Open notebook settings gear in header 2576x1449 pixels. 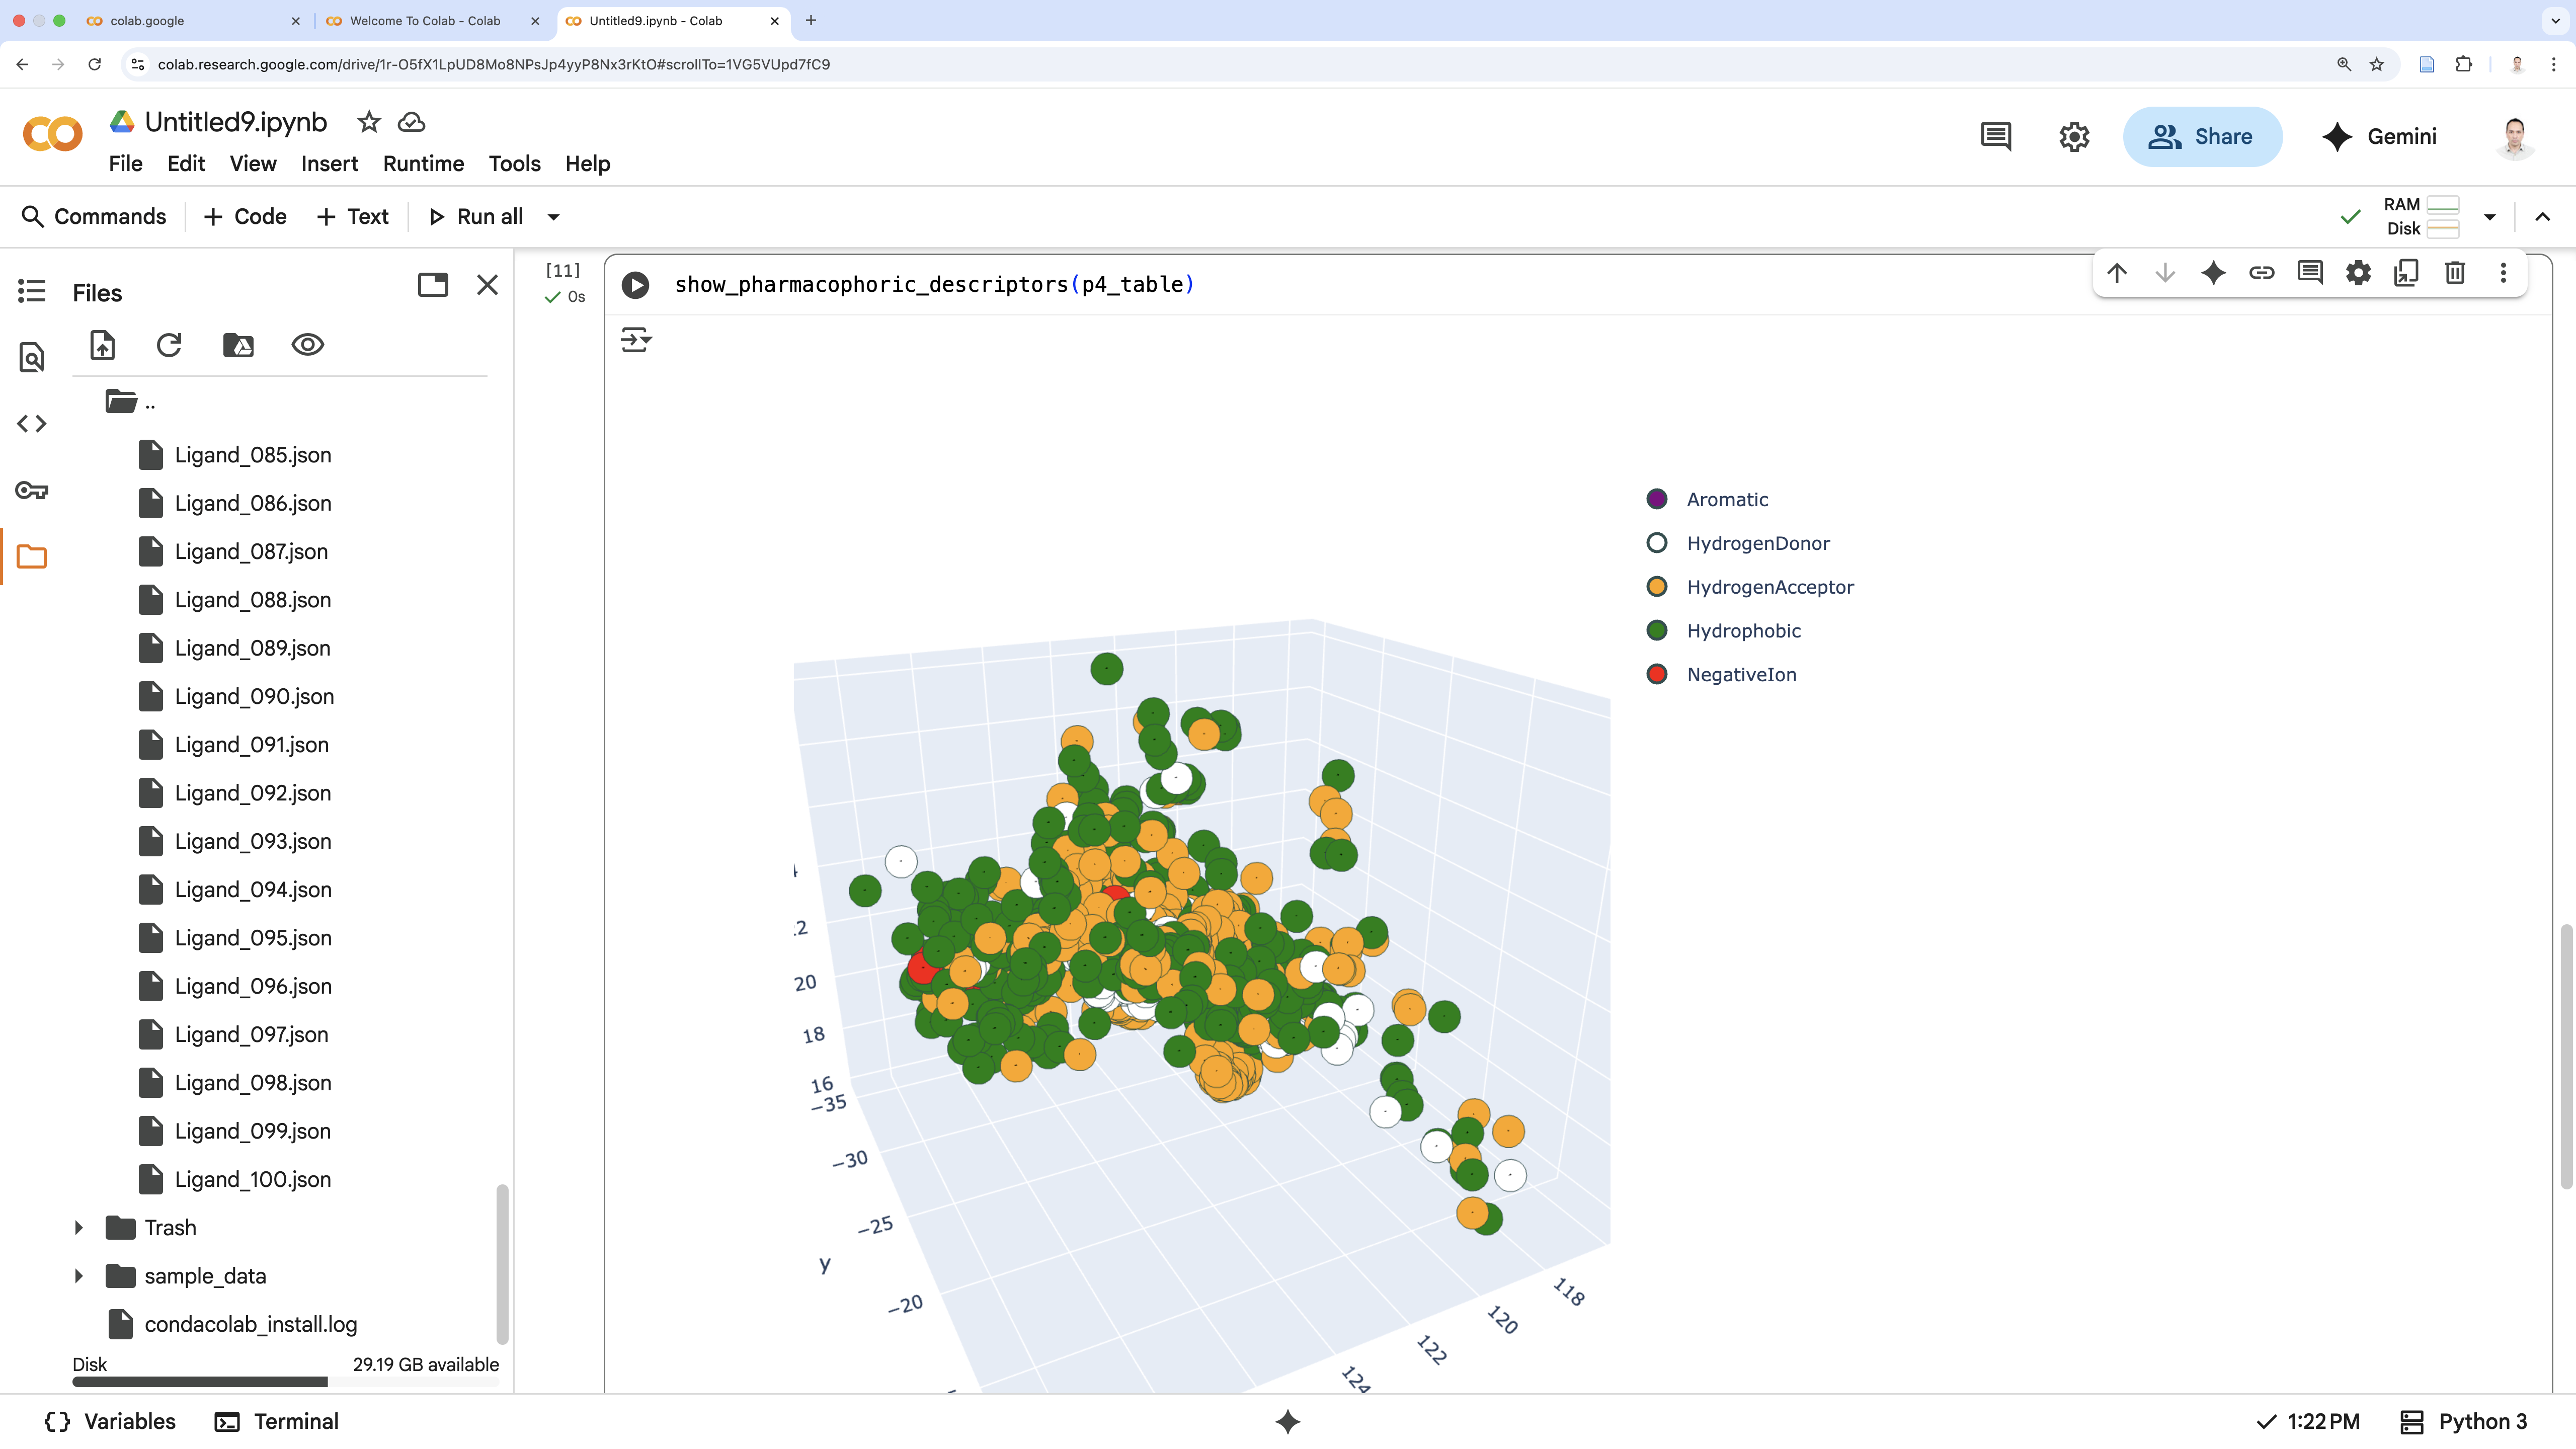[2074, 137]
